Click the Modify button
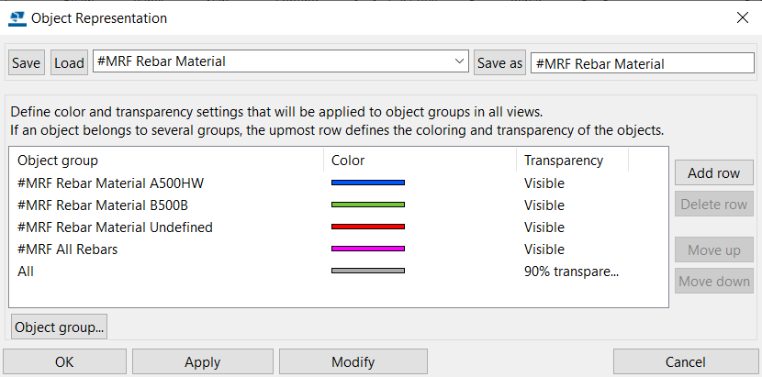 [x=353, y=362]
